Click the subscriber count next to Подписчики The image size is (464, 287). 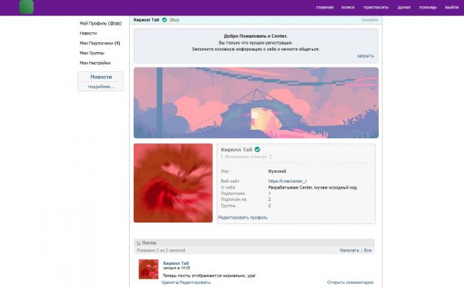(x=270, y=193)
